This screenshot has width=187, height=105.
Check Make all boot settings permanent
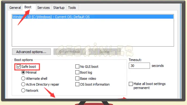(131, 84)
